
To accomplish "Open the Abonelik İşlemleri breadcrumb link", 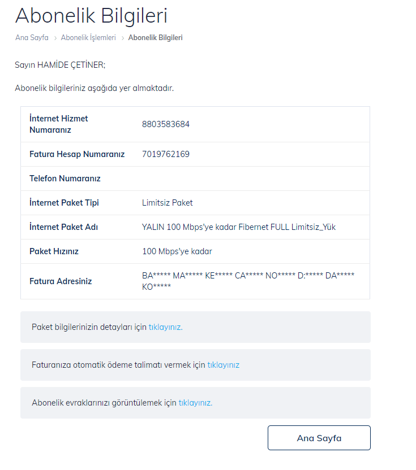I will [x=88, y=38].
